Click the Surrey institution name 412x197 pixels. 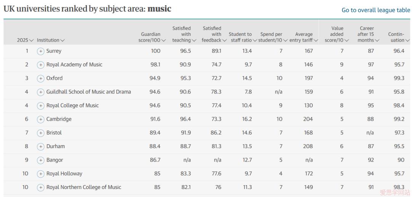[x=54, y=51]
